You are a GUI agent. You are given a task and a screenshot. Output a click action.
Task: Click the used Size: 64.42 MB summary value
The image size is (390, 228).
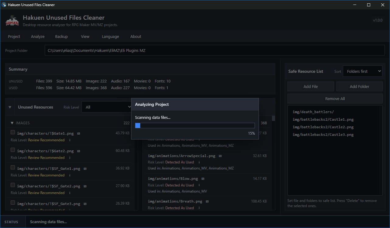pos(69,88)
